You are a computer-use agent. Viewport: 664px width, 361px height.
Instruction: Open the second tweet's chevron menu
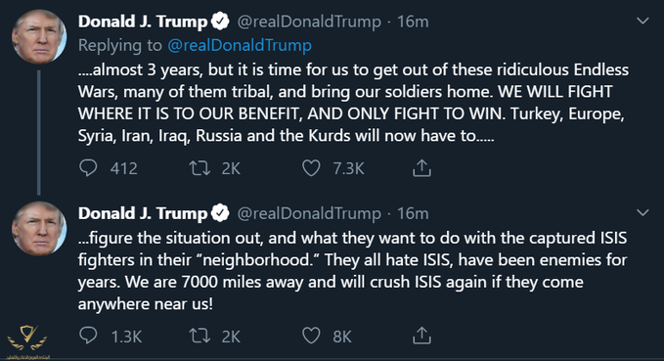(x=642, y=212)
